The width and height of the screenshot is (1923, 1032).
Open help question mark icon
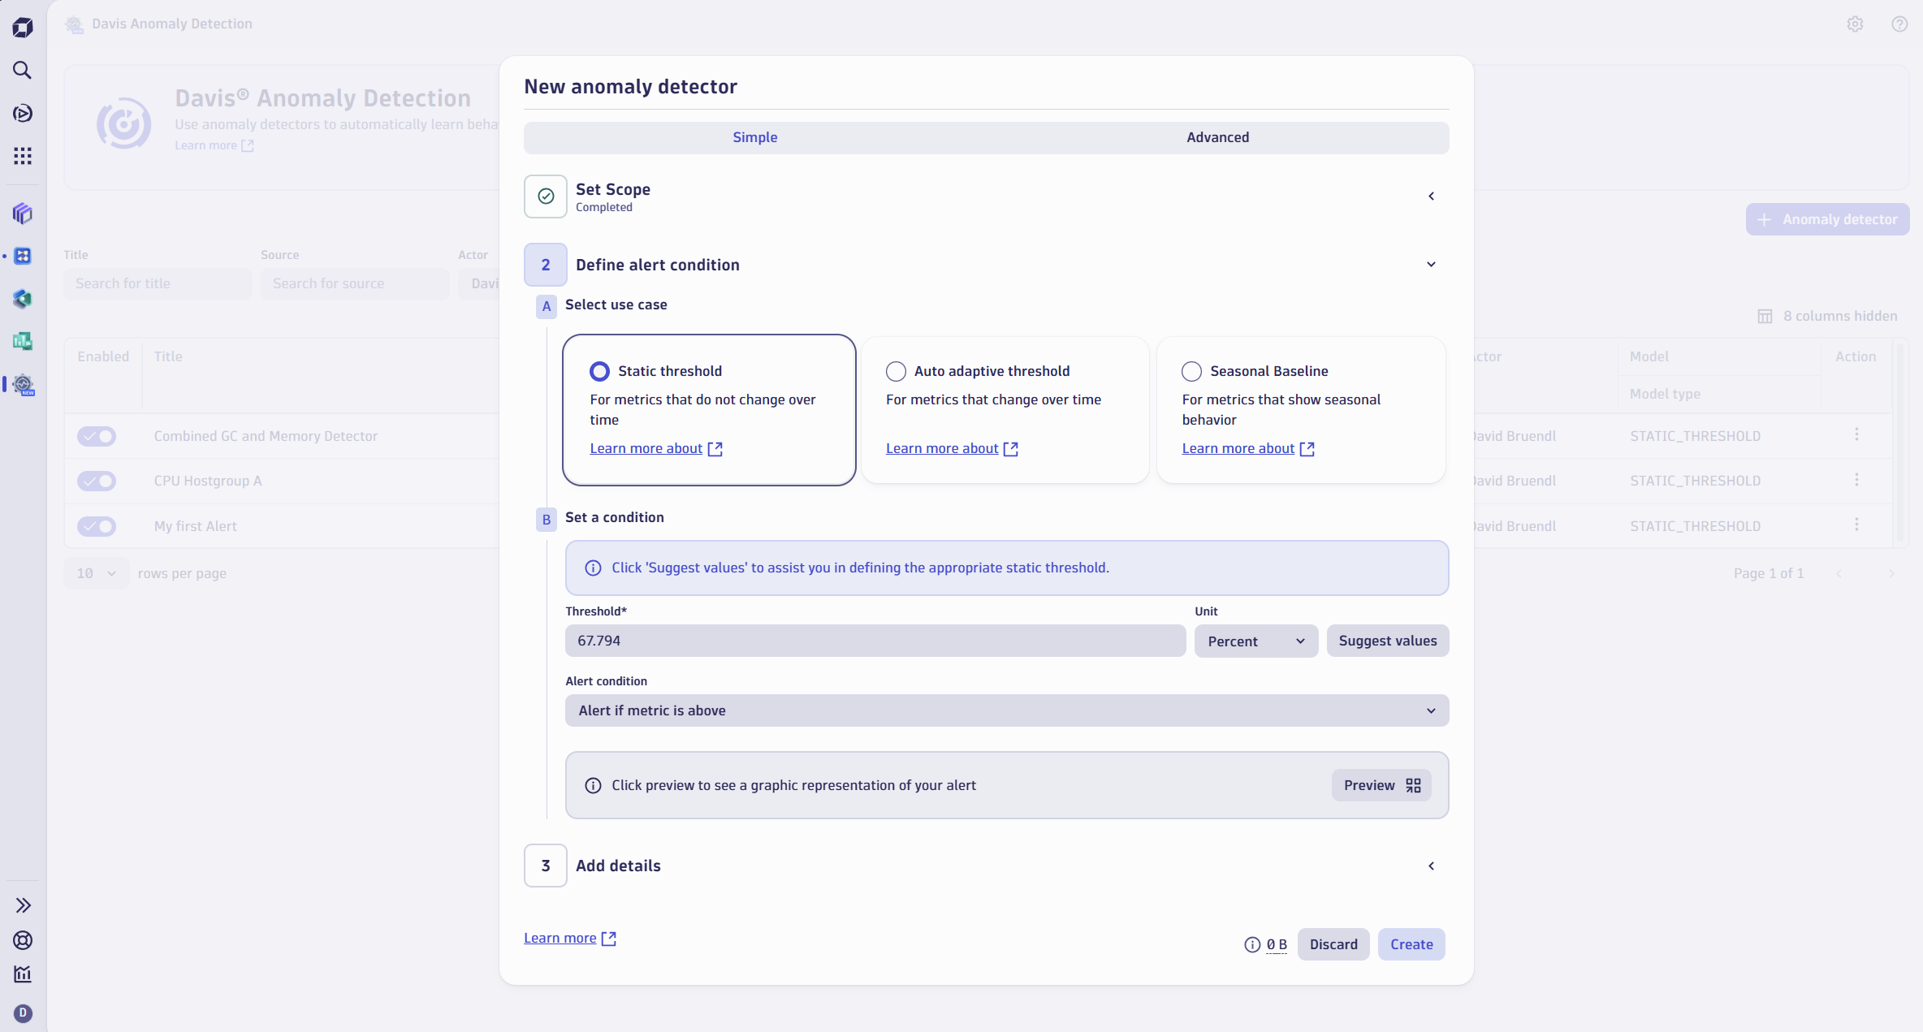(x=1899, y=24)
